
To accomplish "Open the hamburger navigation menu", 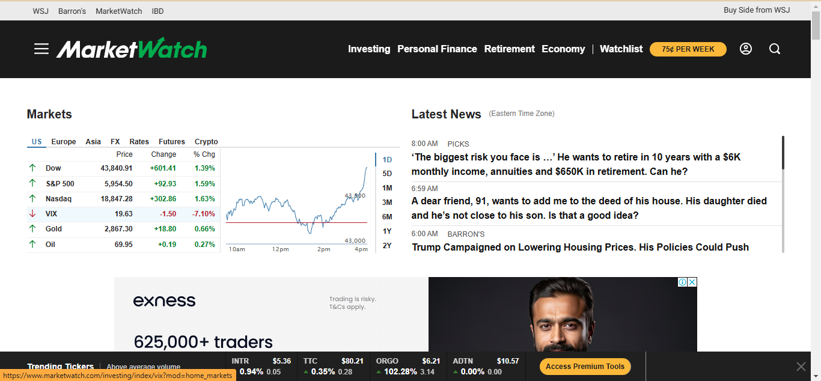I will pyautogui.click(x=41, y=49).
